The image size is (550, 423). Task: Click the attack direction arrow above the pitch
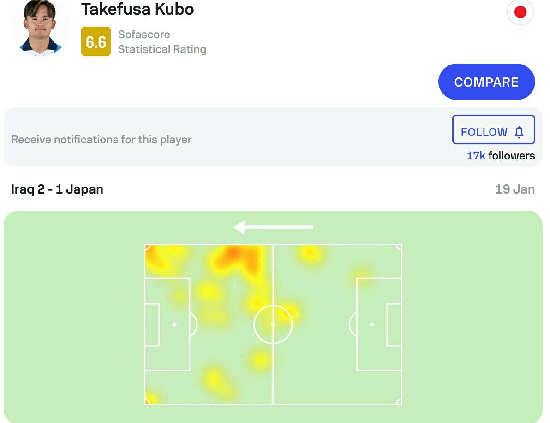273,227
